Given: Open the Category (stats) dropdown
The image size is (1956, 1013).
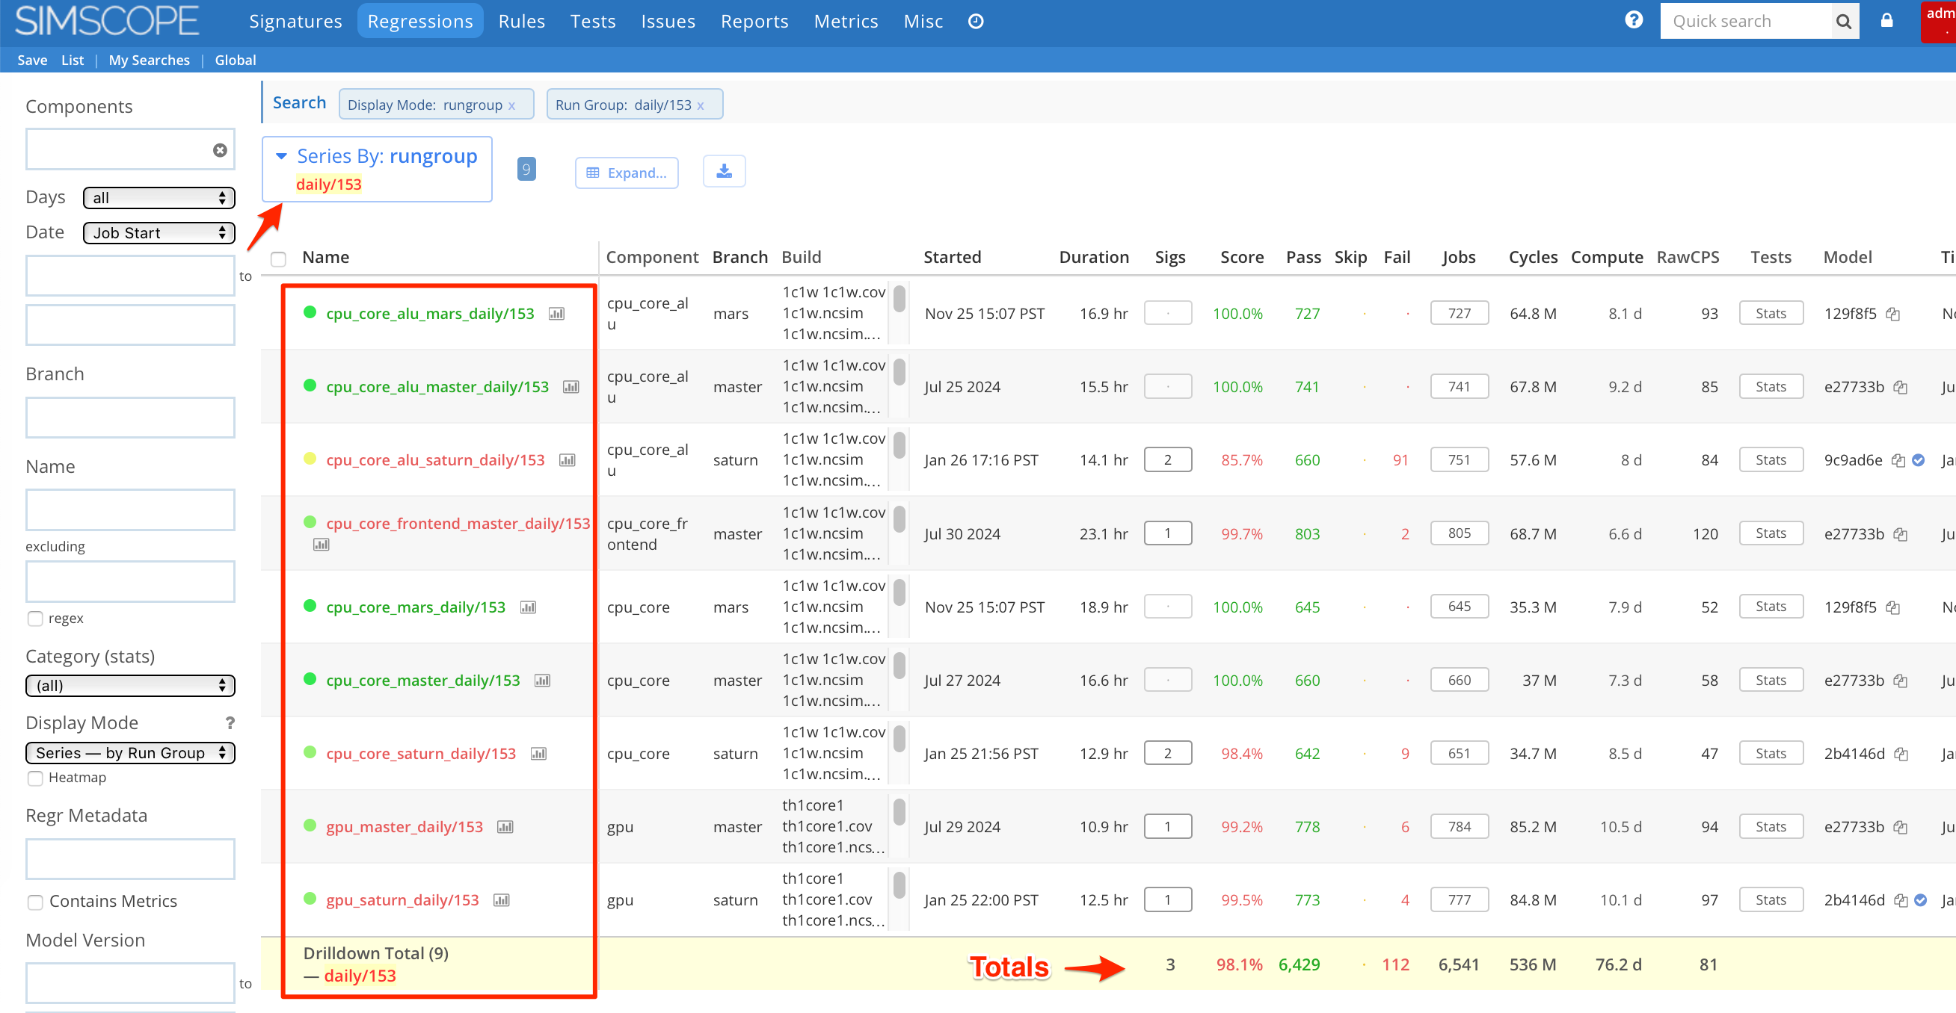Looking at the screenshot, I should [130, 684].
